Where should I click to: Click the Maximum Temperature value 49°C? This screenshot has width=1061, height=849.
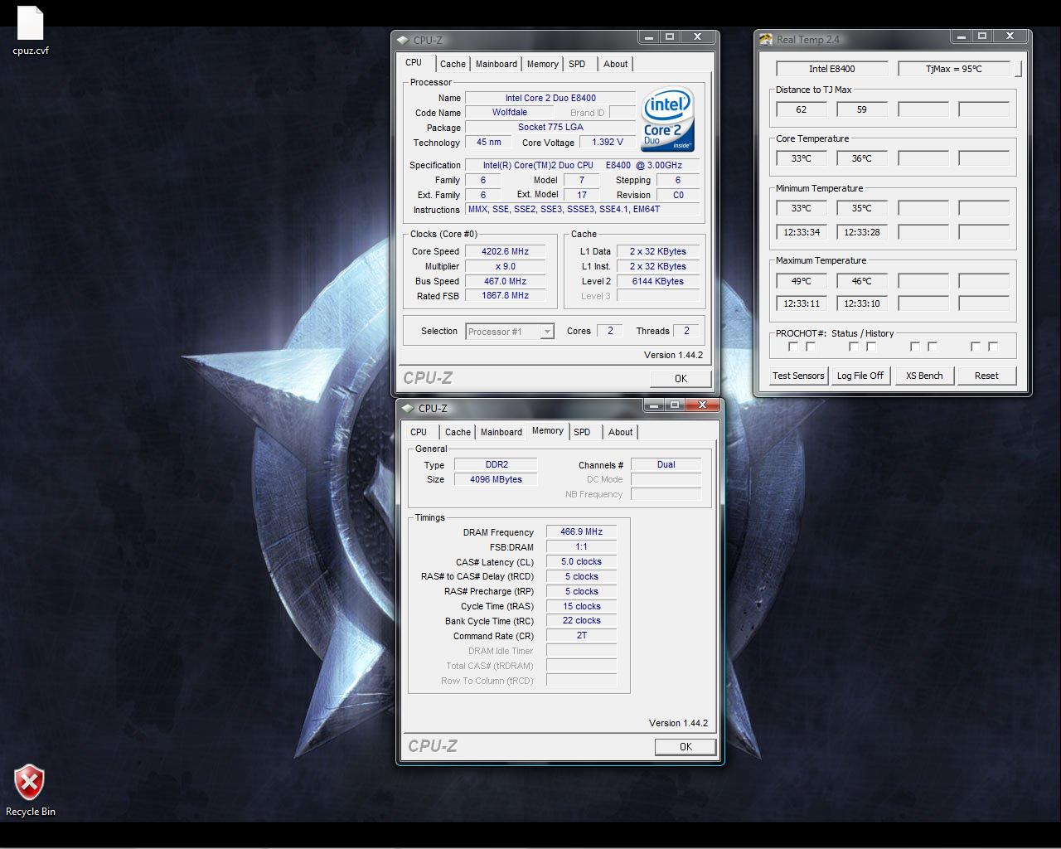click(x=801, y=280)
